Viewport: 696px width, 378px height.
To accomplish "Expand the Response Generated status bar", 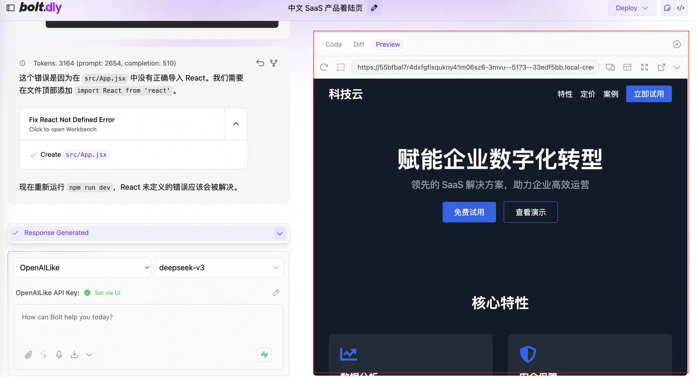I will (x=280, y=233).
